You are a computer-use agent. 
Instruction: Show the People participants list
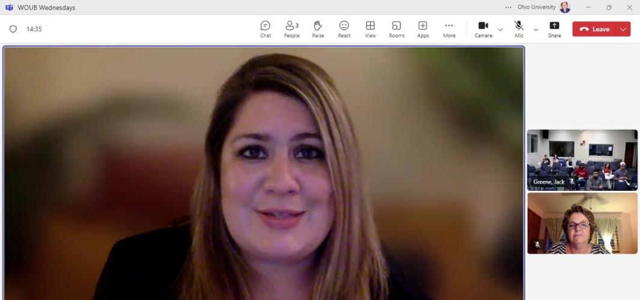pos(292,28)
